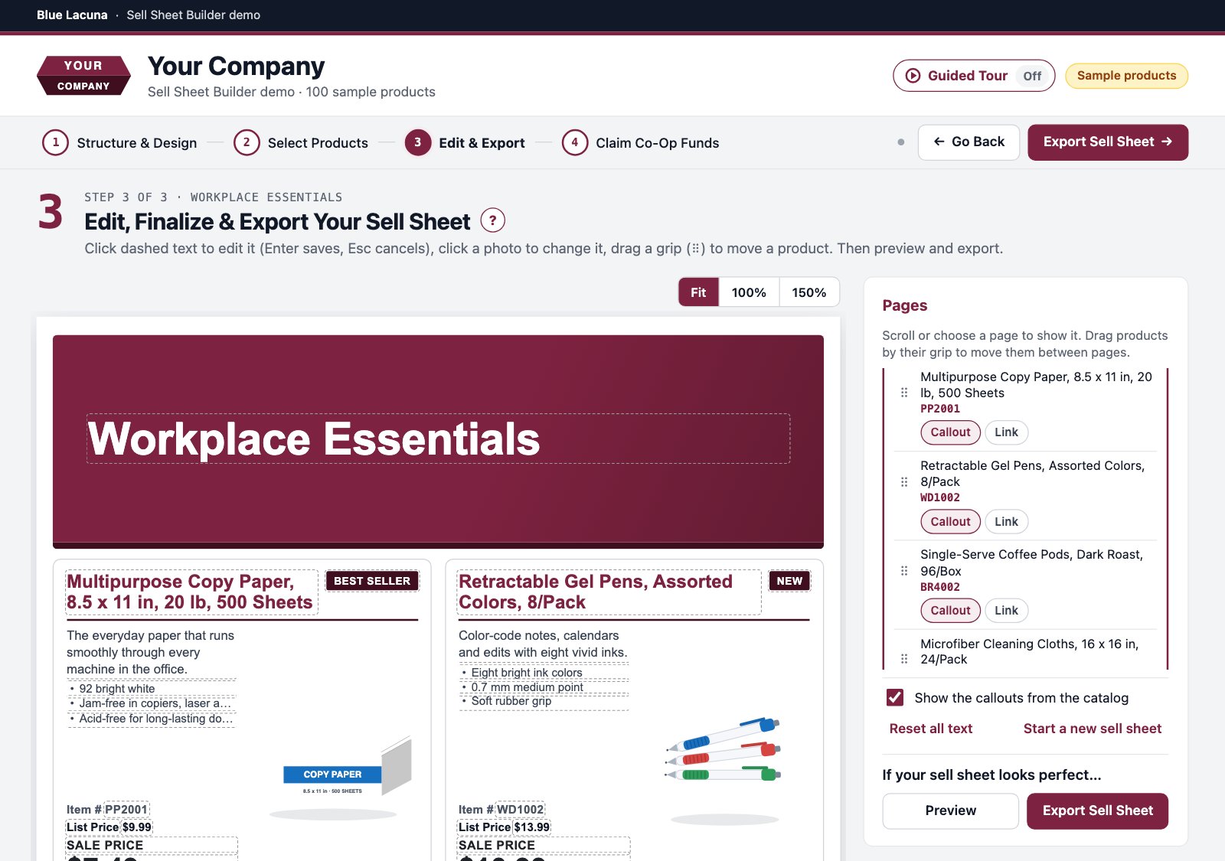
Task: Edit the 'Eight bright ink colors' bullet
Action: 544,673
